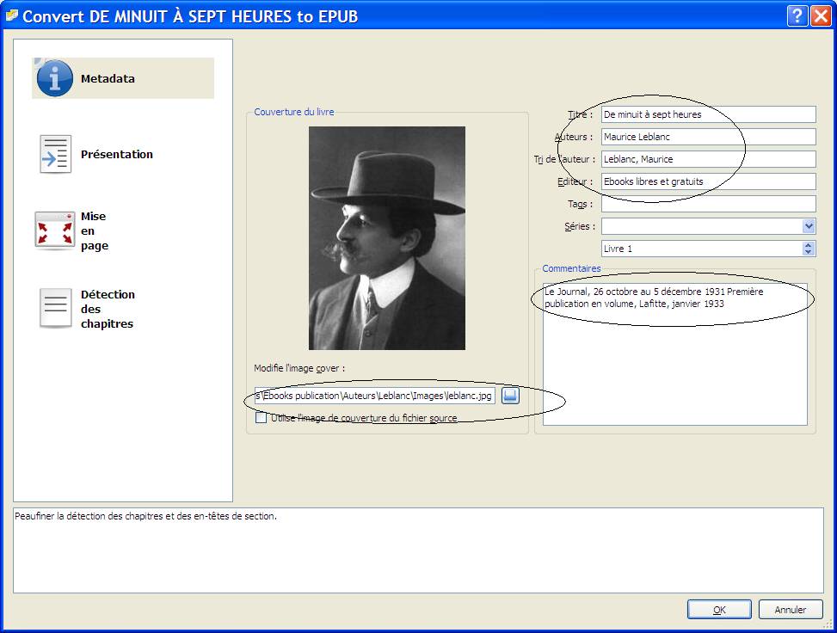837x633 pixels.
Task: Select the Présentation section label
Action: 117,155
